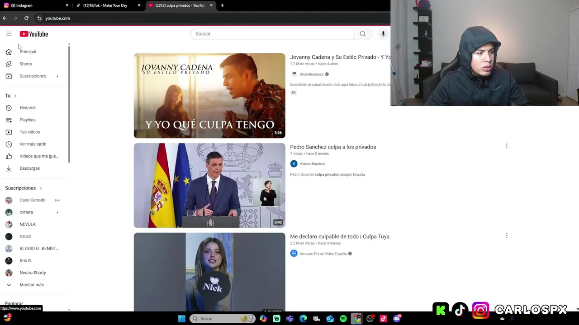
Task: Click the site info icon in address bar
Action: click(x=39, y=19)
